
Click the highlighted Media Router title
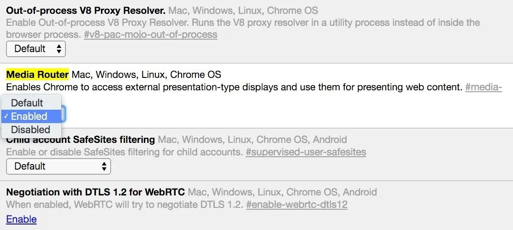(x=38, y=75)
